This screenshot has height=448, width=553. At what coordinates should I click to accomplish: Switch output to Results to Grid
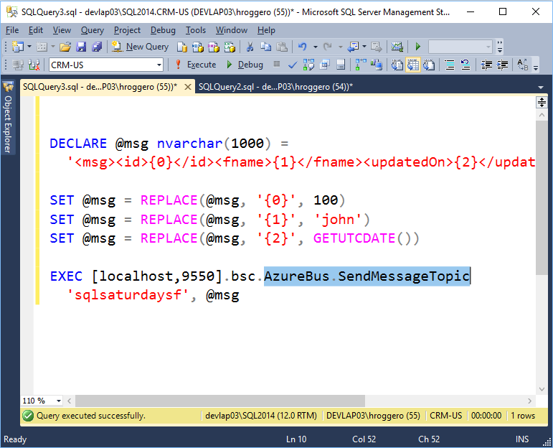click(x=413, y=65)
